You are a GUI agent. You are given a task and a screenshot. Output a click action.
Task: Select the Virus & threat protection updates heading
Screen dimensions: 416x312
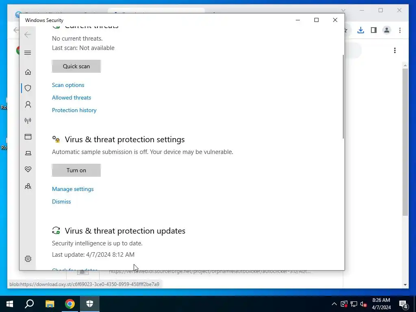pos(125,231)
